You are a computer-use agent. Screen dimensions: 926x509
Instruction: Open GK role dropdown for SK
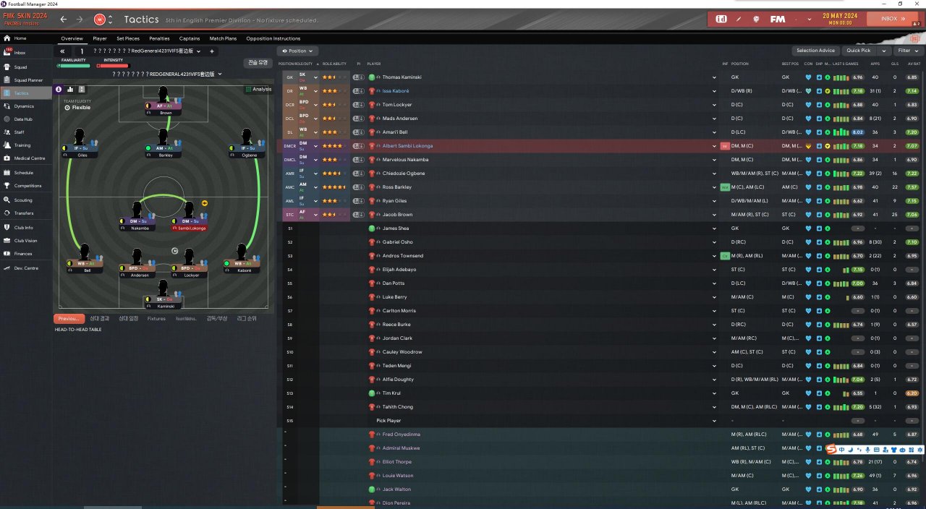click(x=315, y=77)
